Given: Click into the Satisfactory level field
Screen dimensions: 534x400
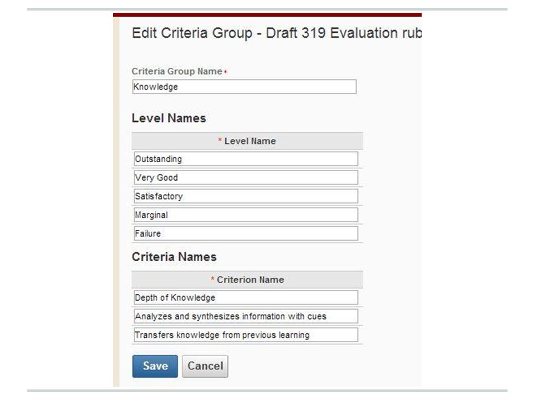Looking at the screenshot, I should 246,196.
